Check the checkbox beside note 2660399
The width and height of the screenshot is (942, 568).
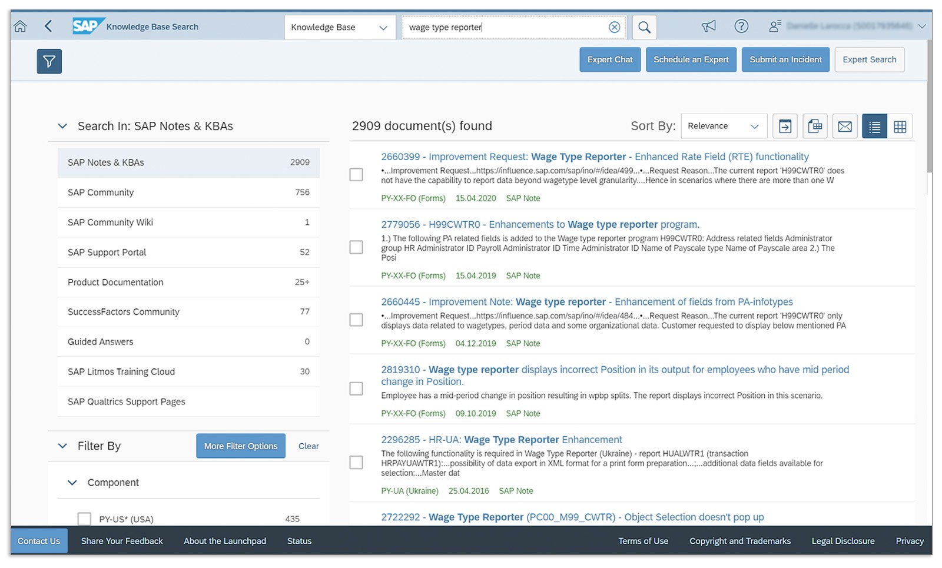tap(356, 175)
